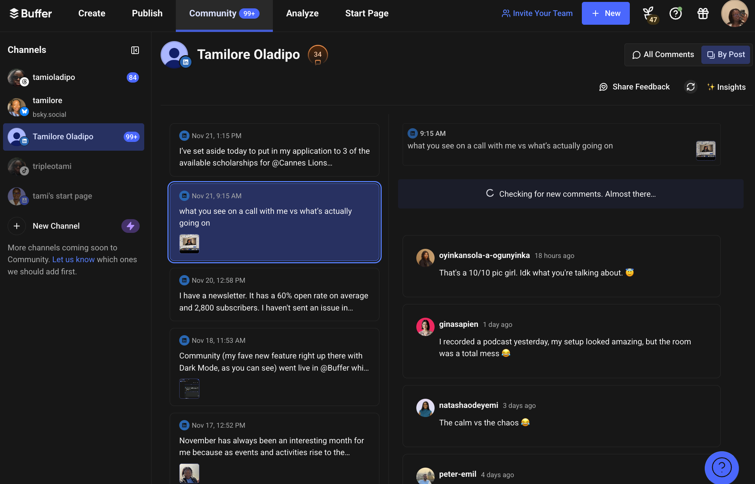Select the tripleotami channel

pyautogui.click(x=52, y=166)
